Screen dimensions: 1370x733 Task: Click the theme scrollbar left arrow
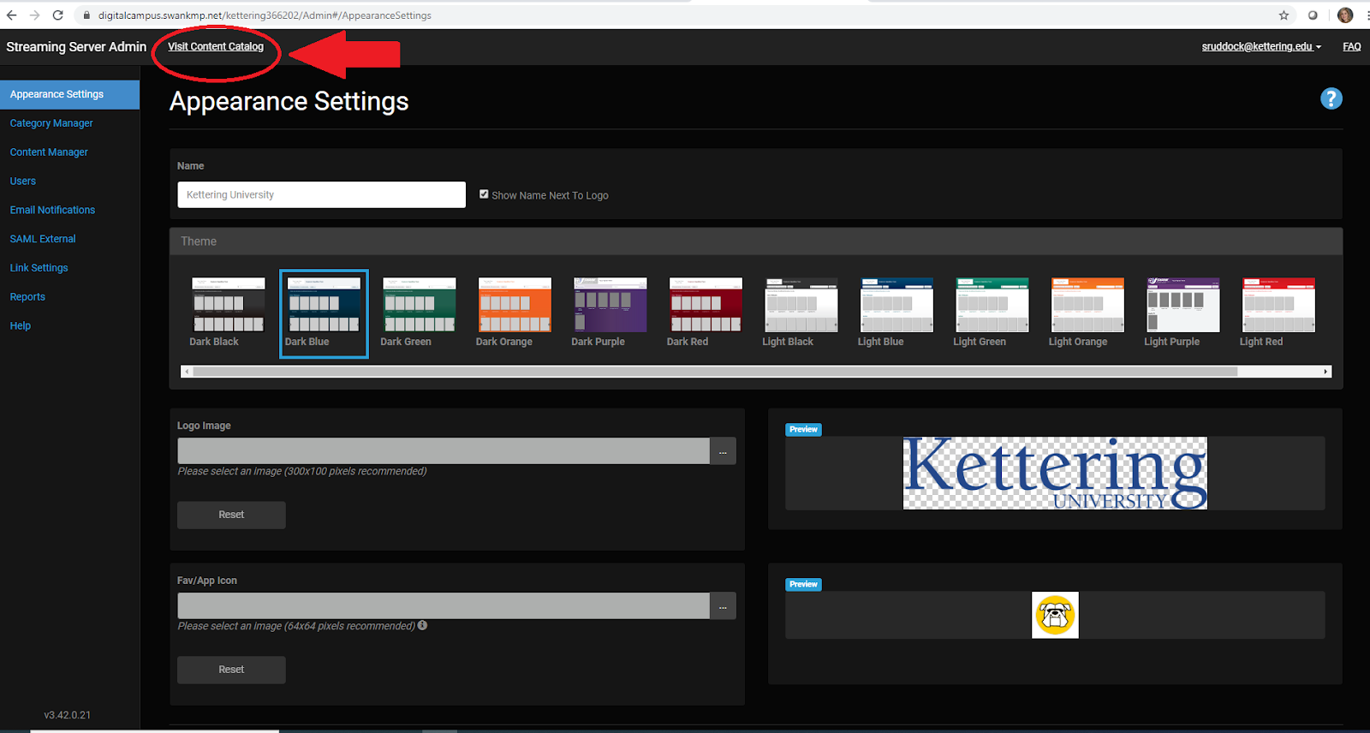[x=187, y=372]
